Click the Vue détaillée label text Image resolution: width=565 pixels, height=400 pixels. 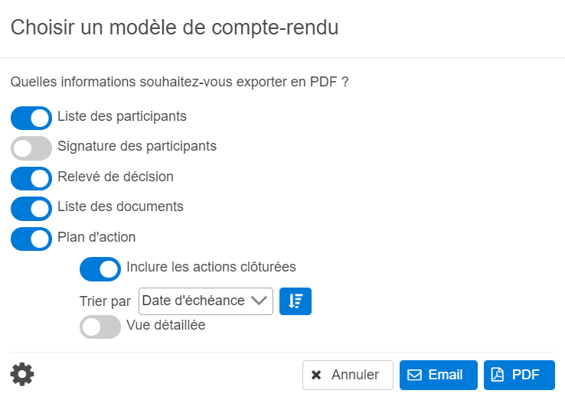click(165, 324)
